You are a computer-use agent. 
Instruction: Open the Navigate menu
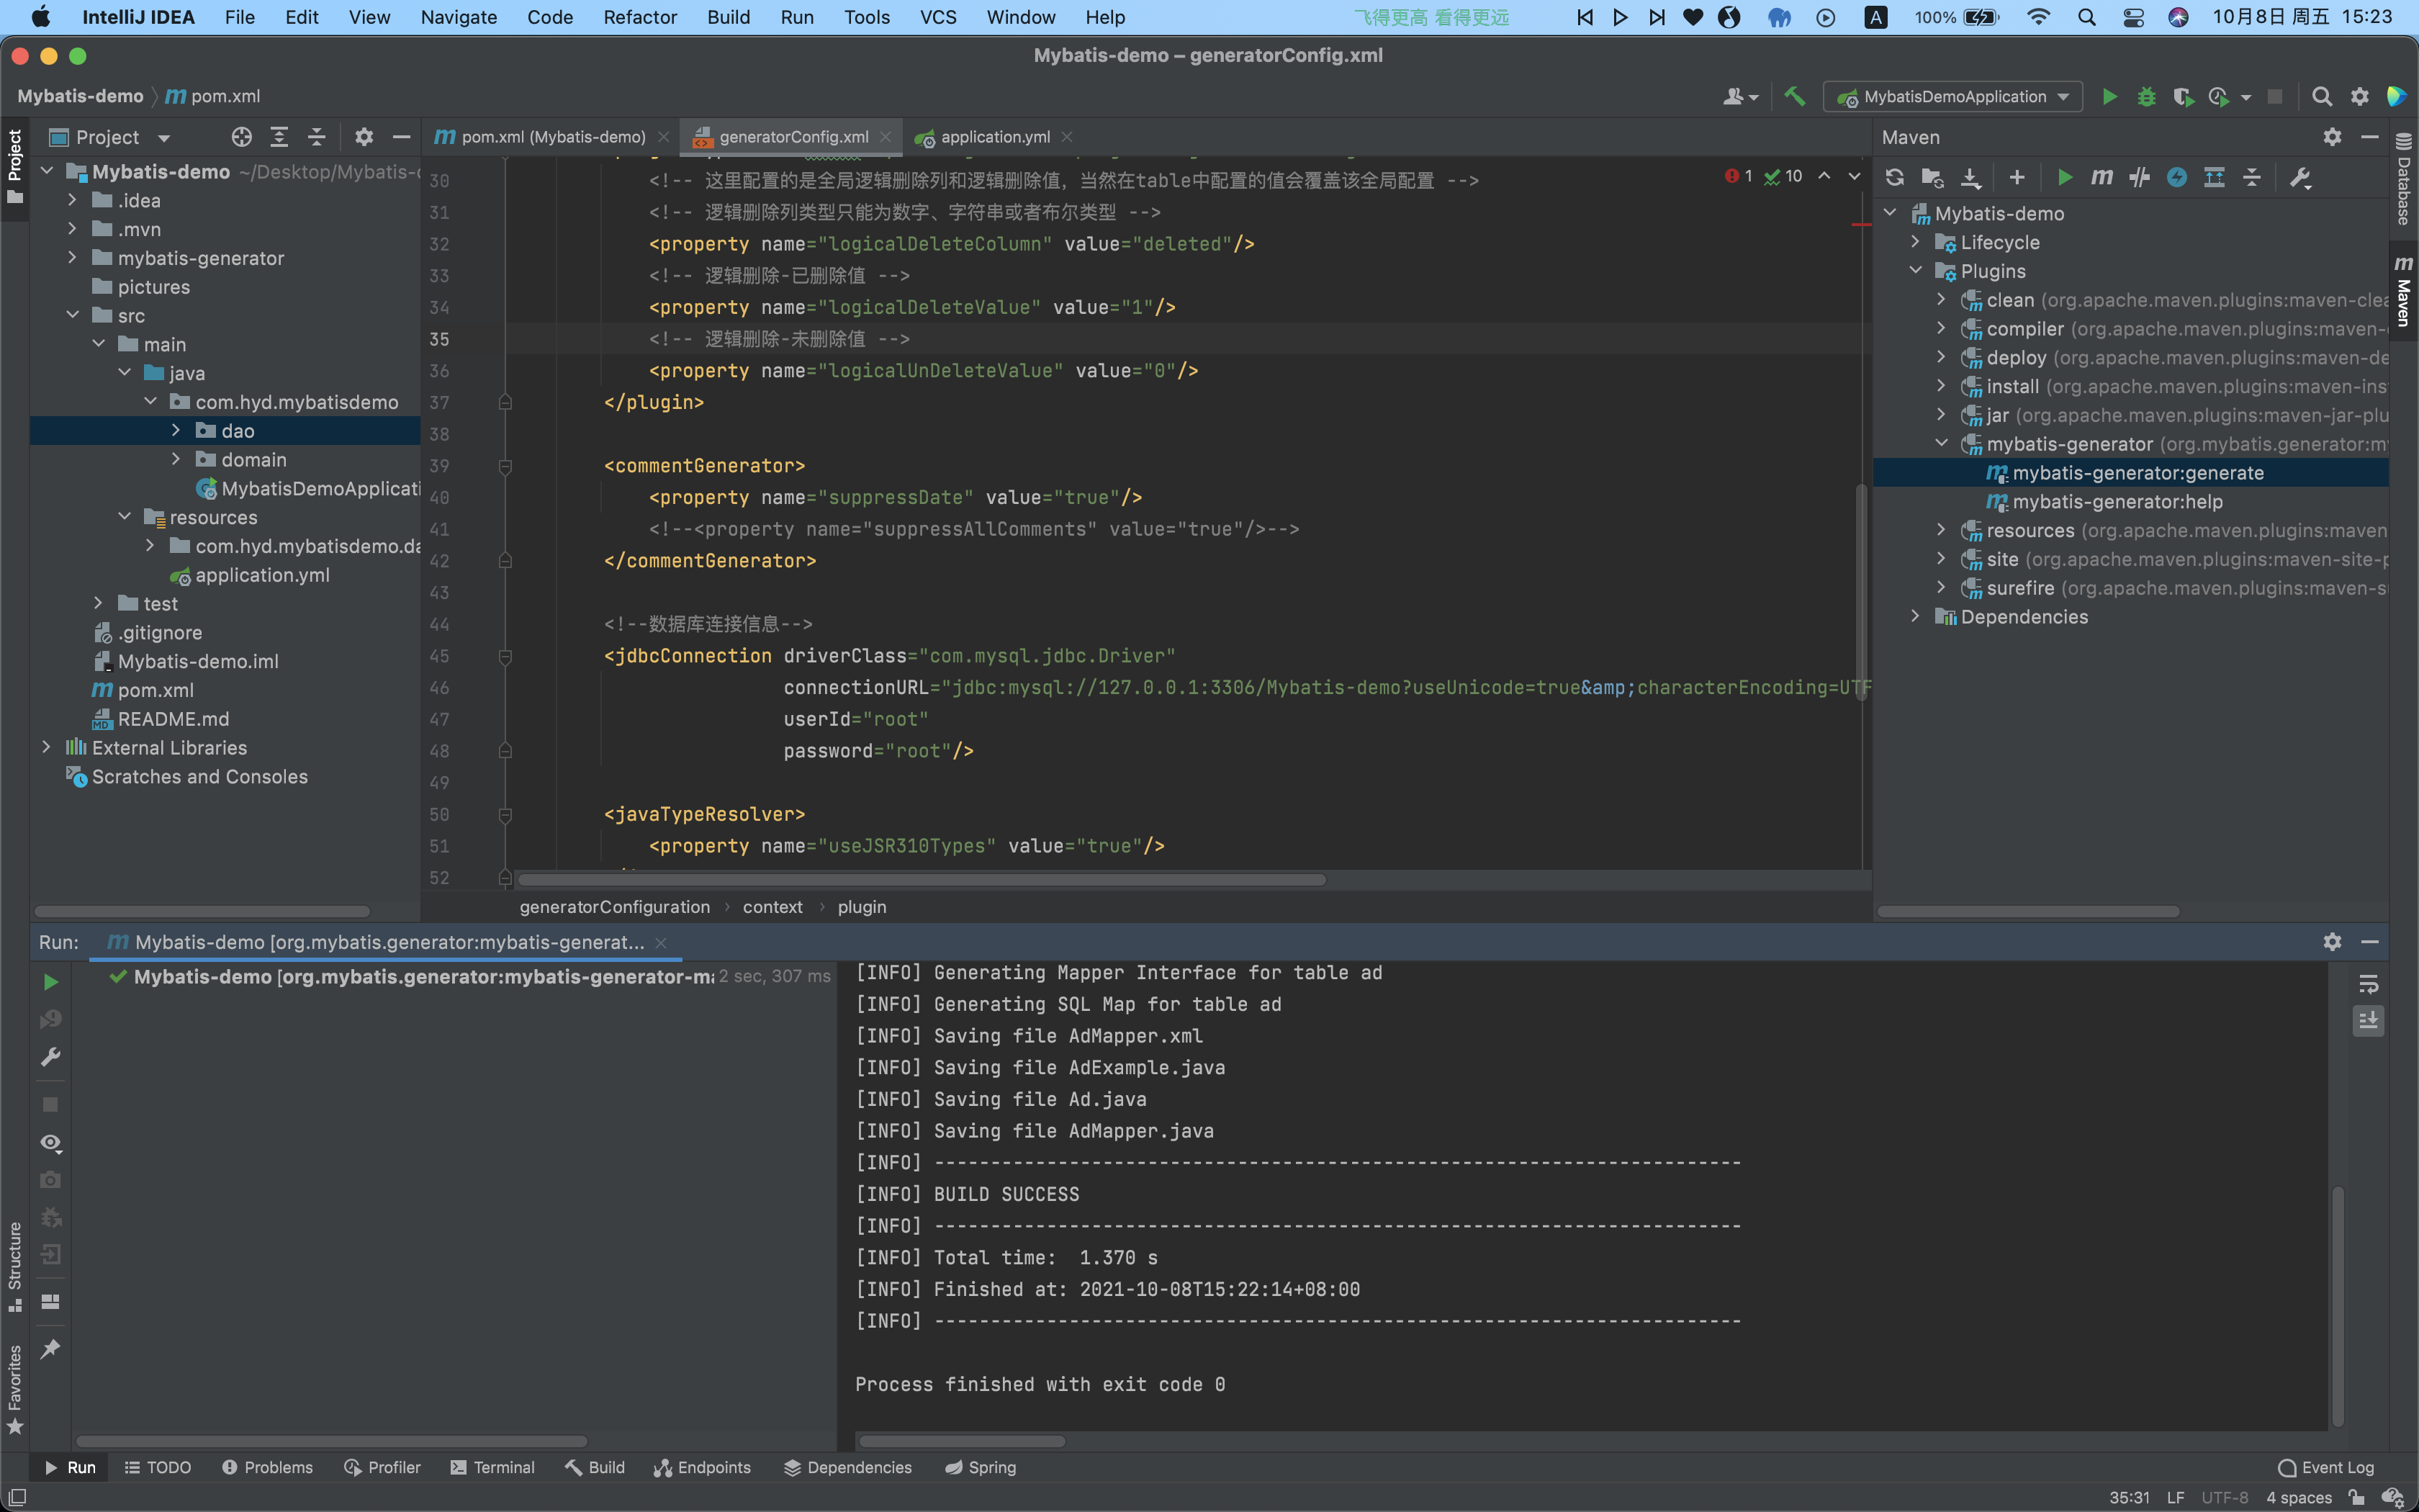459,17
